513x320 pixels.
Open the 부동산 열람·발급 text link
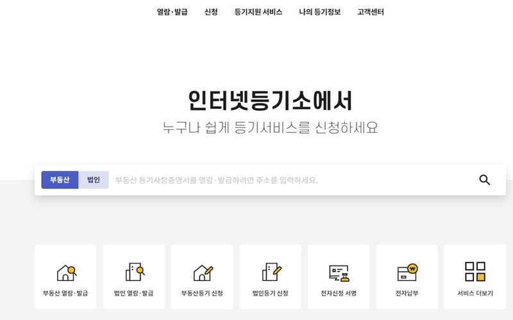tap(65, 293)
